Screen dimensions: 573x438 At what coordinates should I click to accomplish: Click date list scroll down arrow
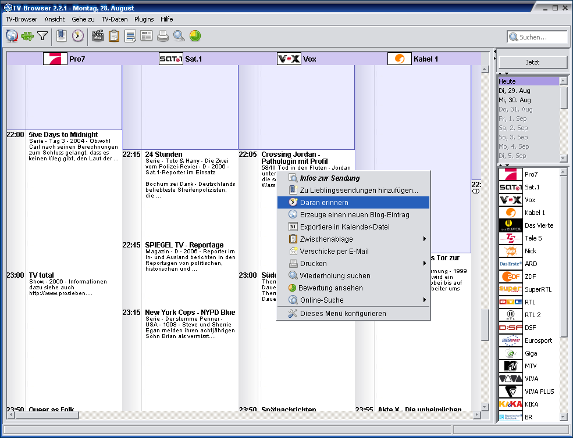click(x=563, y=159)
